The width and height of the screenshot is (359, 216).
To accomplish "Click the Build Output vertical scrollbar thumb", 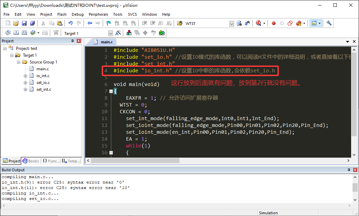I will click(355, 187).
